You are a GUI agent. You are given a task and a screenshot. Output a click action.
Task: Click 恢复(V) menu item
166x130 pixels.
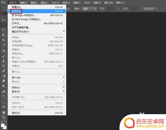(37, 66)
